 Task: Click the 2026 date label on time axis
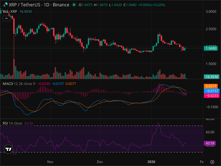(151, 162)
